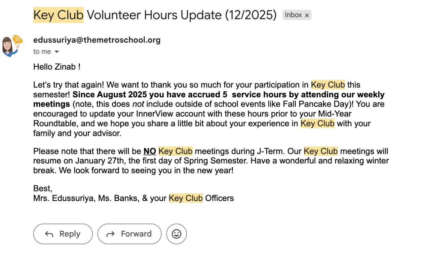Image resolution: width=423 pixels, height=268 pixels.
Task: Remove the Inbox label with its x
Action: pos(307,15)
